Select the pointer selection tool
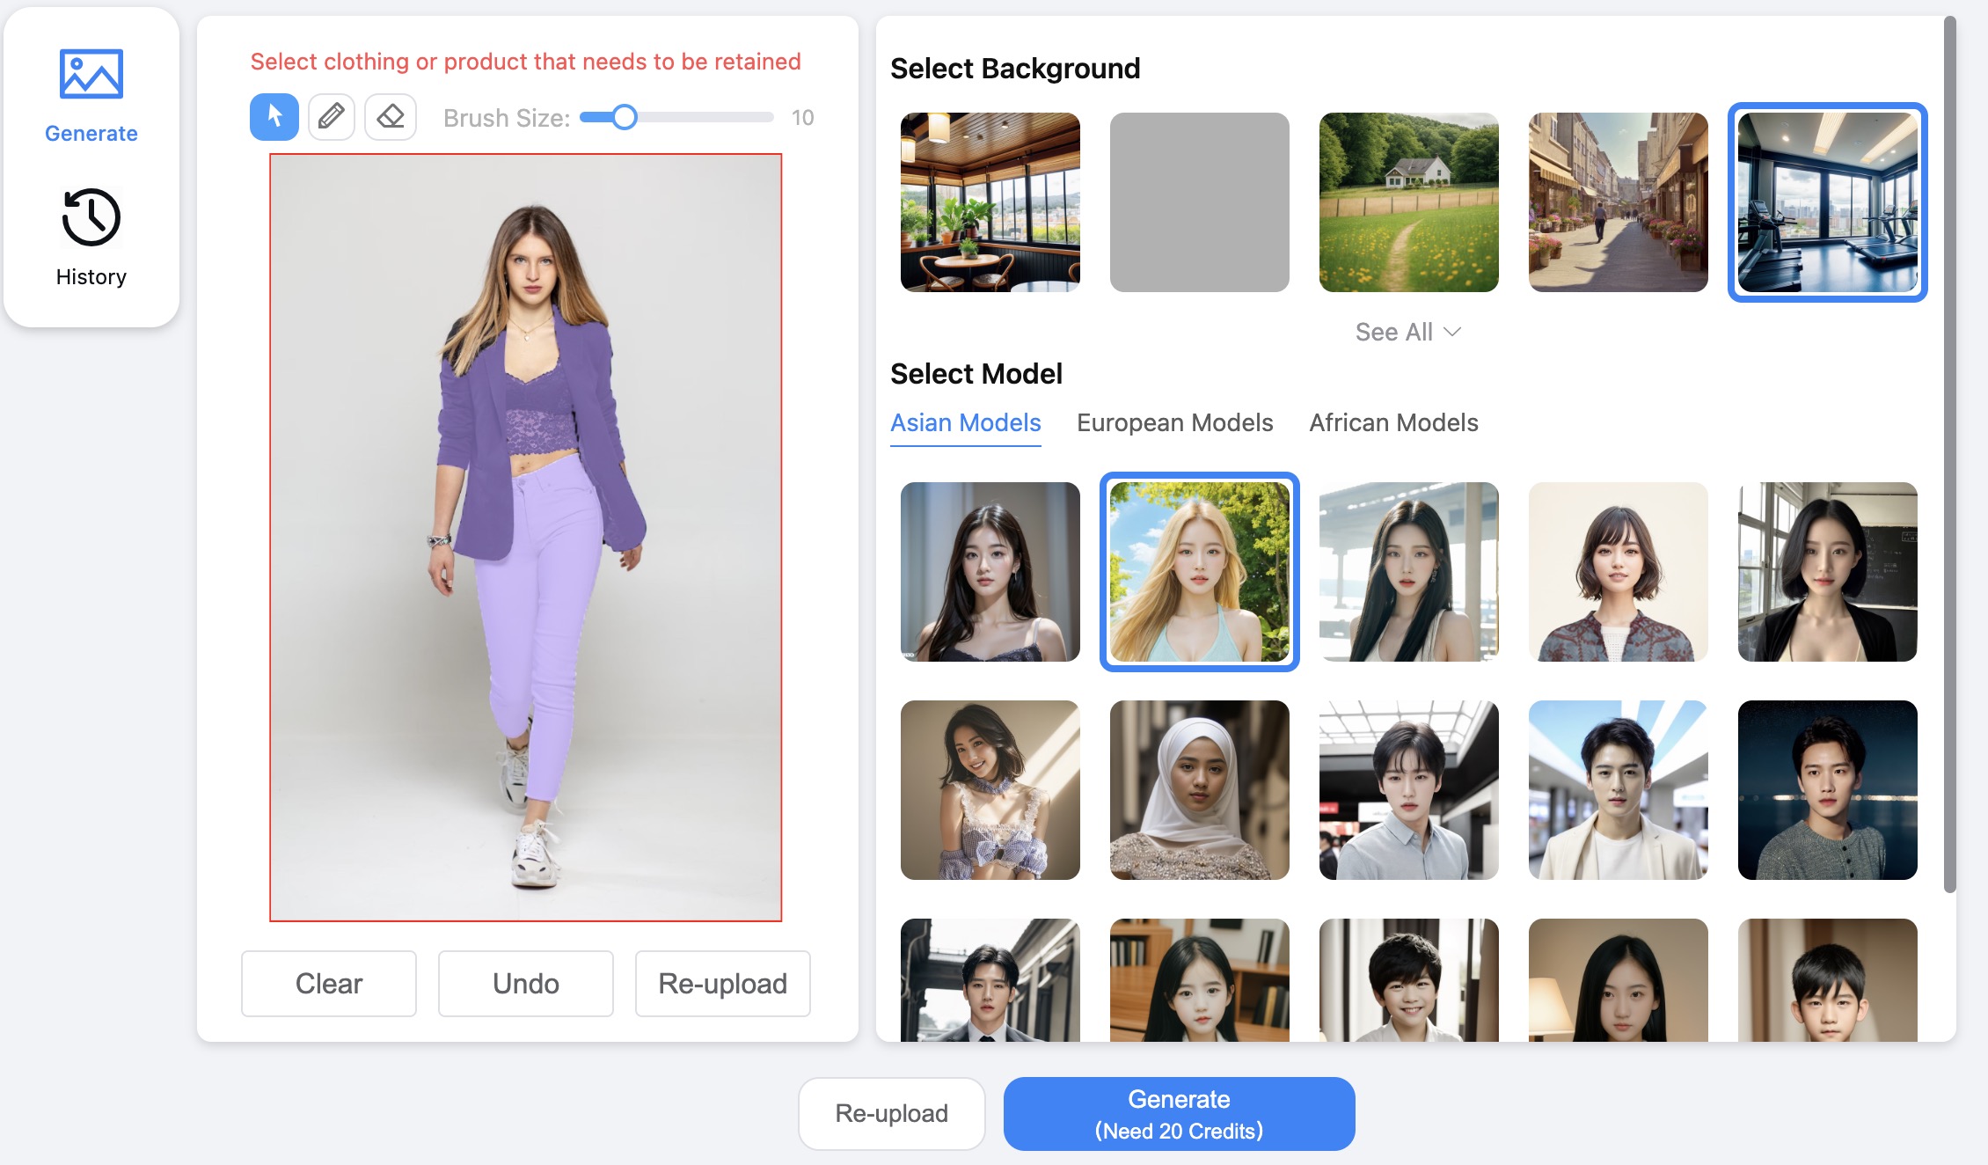Image resolution: width=1988 pixels, height=1165 pixels. [x=274, y=117]
